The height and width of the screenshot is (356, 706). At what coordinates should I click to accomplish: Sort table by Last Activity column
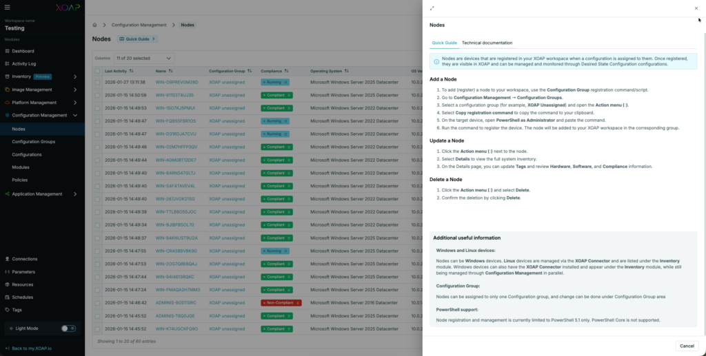click(x=119, y=70)
